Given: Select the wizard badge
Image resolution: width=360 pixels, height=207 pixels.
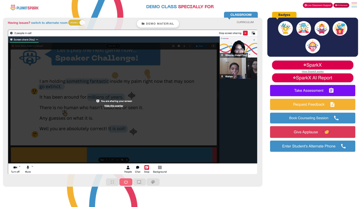Looking at the screenshot, I should pos(321,28).
